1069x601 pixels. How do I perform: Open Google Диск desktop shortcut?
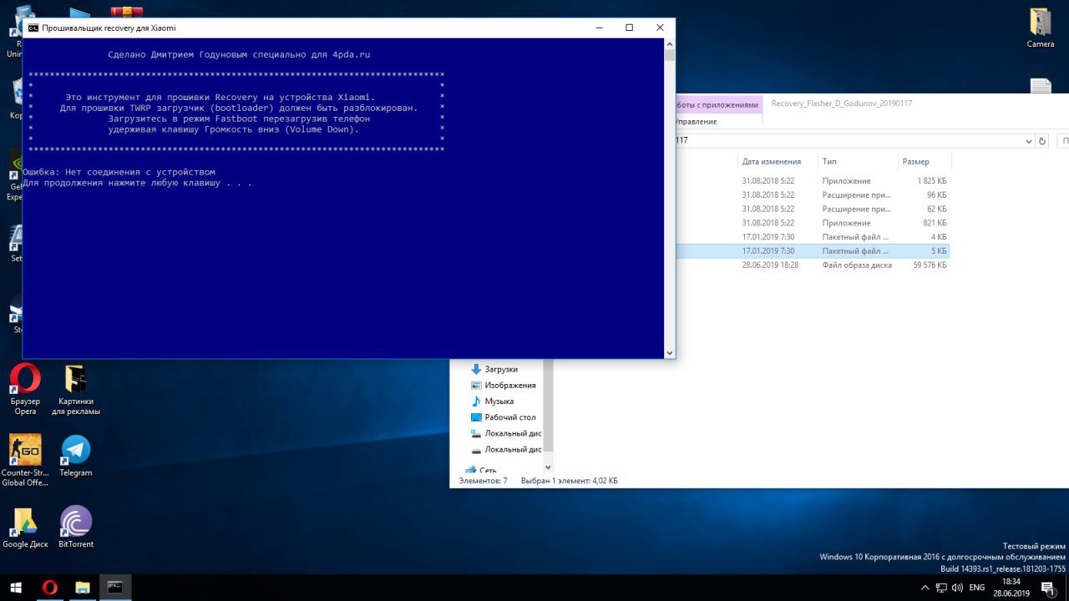25,527
